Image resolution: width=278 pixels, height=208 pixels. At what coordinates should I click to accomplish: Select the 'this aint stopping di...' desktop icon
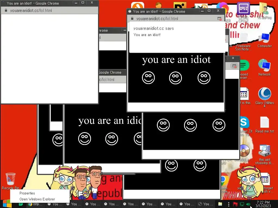coord(264,155)
